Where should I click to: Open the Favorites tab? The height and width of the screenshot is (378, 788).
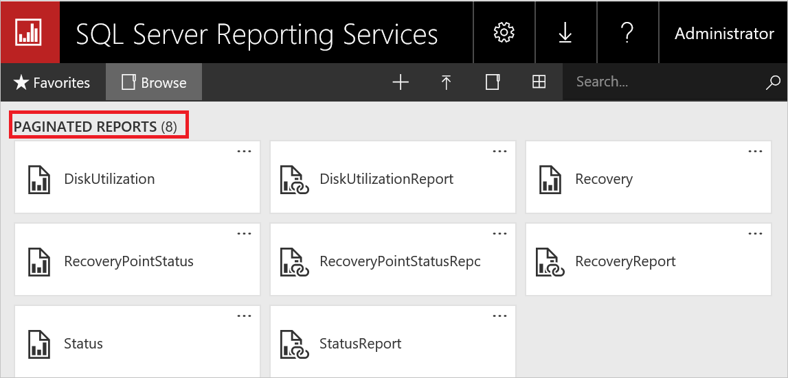pyautogui.click(x=52, y=82)
